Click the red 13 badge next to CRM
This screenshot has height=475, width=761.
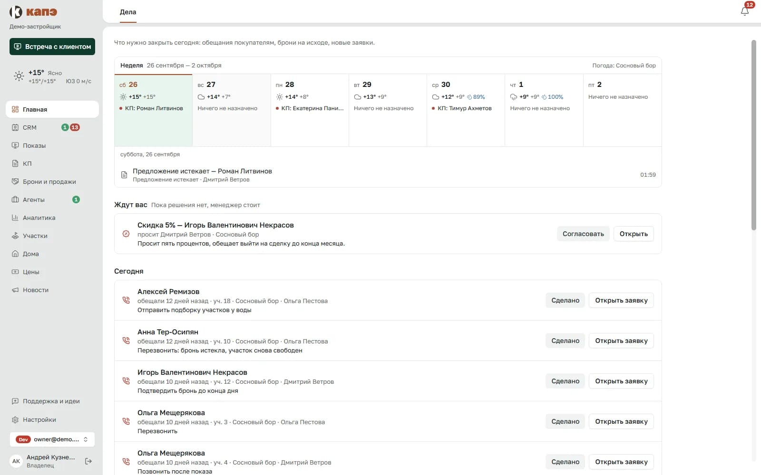tap(75, 127)
